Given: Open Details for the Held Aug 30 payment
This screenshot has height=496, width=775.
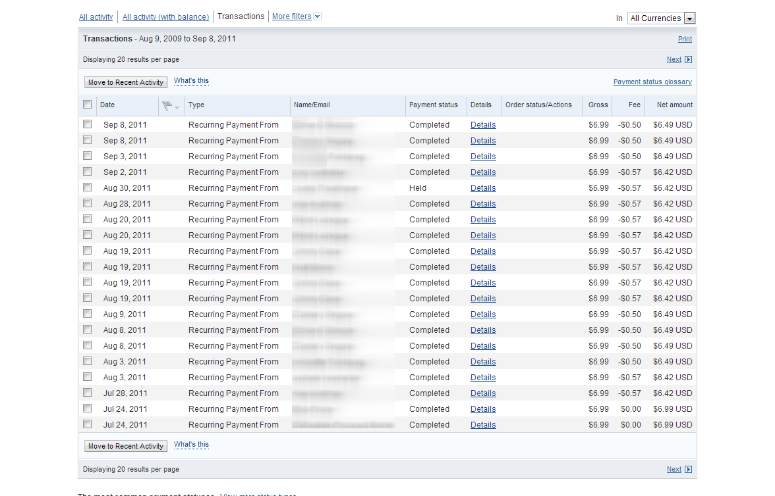Looking at the screenshot, I should [x=483, y=188].
